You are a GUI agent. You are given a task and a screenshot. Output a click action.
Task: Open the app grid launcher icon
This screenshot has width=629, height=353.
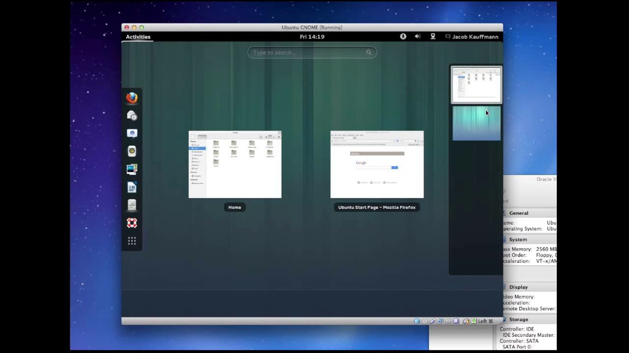point(132,241)
